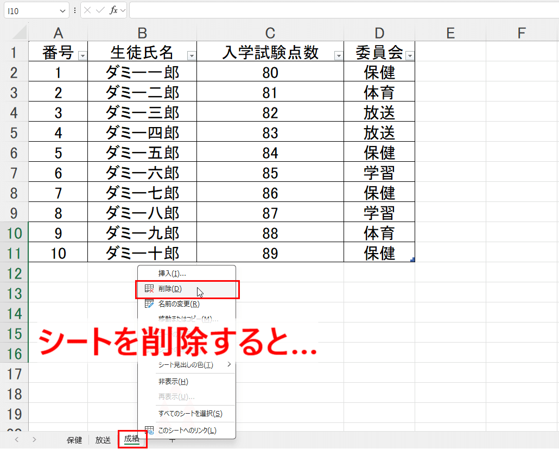Click the next sheet navigation arrow
Viewport: 559px width, 449px height.
click(x=34, y=439)
